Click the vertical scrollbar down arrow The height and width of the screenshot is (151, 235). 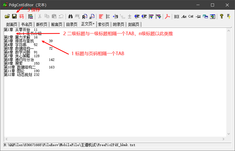click(228, 134)
